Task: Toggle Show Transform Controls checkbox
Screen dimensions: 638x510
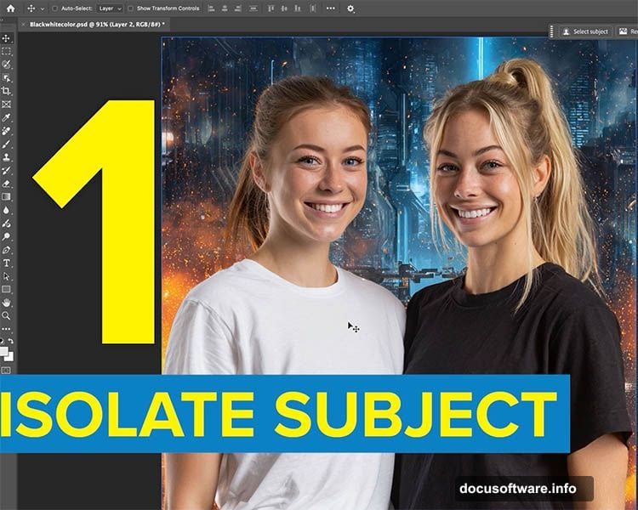Action: point(130,8)
